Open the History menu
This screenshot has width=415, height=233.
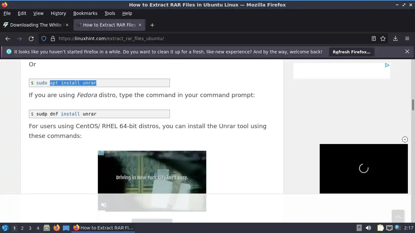58,13
